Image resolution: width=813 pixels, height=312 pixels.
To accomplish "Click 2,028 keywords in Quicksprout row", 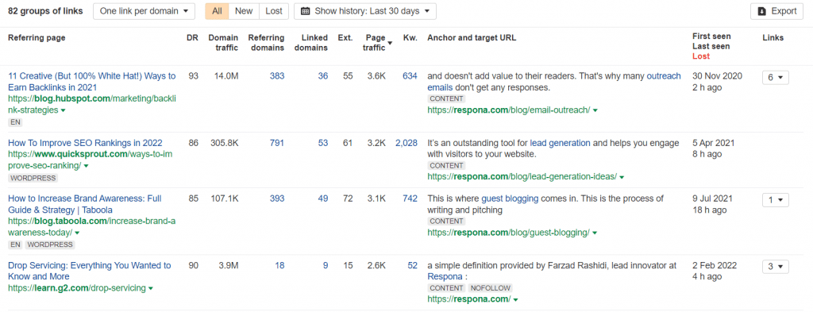I will [406, 143].
